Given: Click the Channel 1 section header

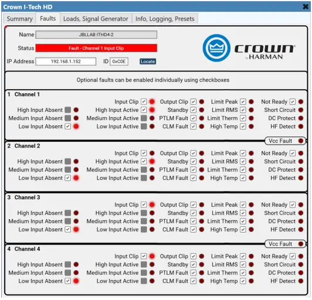Looking at the screenshot, I should pos(23,94).
